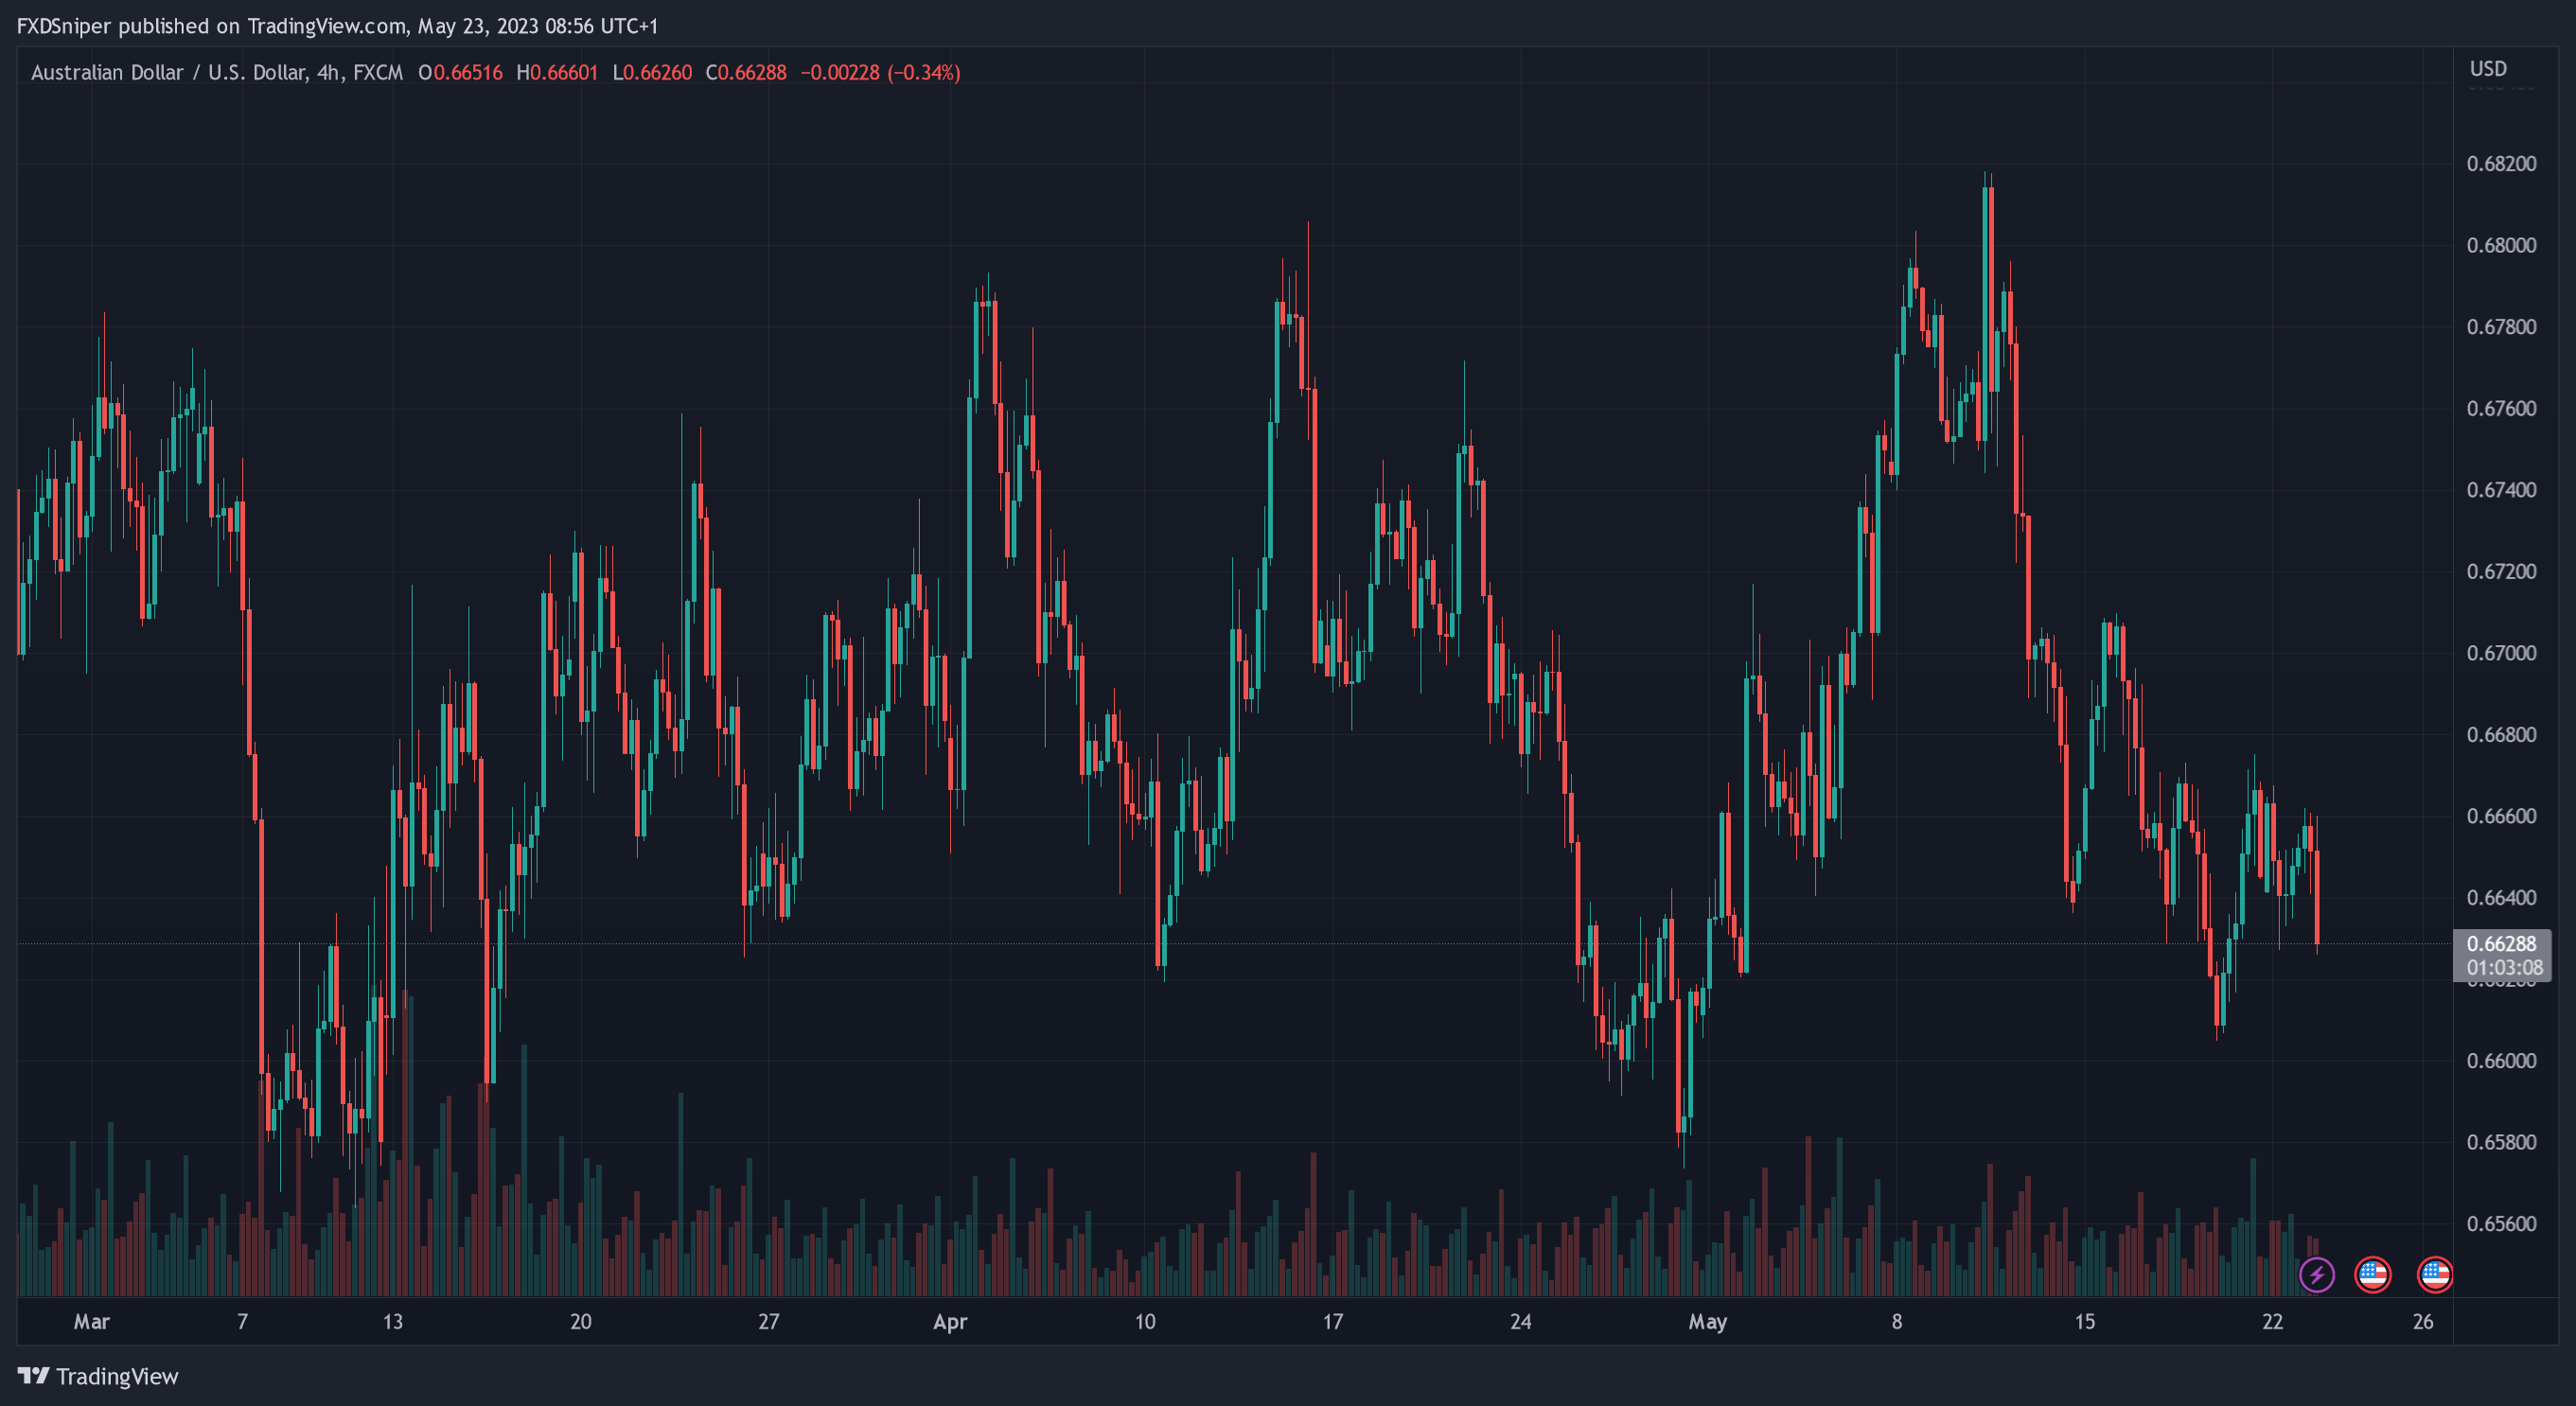2576x1406 pixels.
Task: Click the USD currency label on price axis
Action: [x=2488, y=69]
